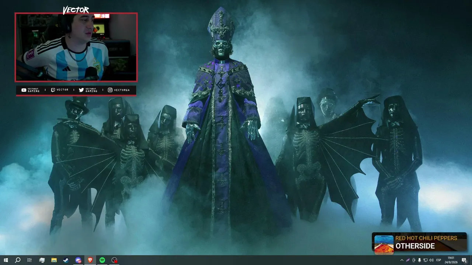
Task: Launch Steam from taskbar
Action: point(66,260)
